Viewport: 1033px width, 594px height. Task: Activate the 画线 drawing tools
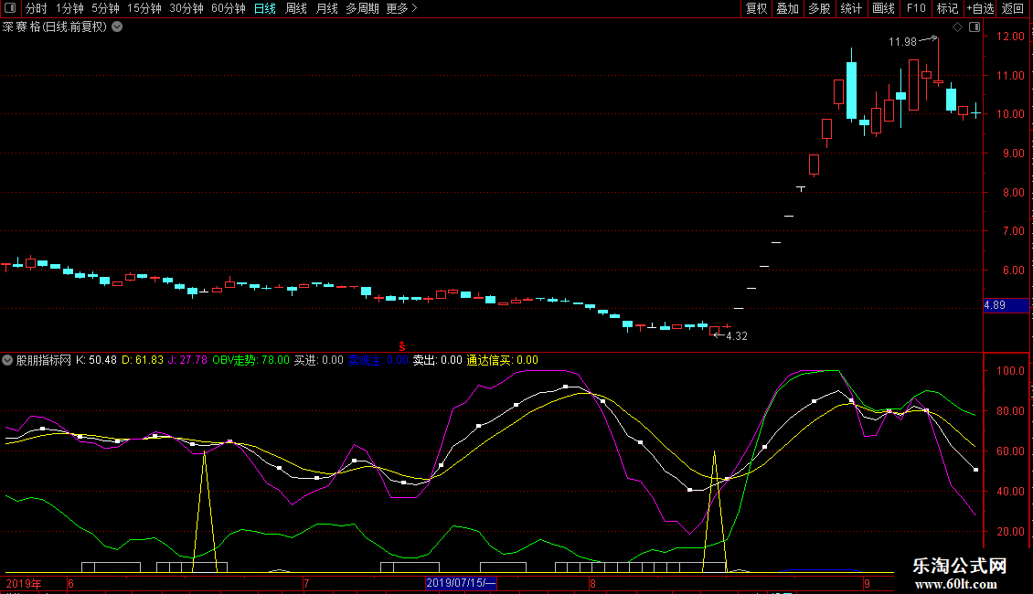[883, 8]
